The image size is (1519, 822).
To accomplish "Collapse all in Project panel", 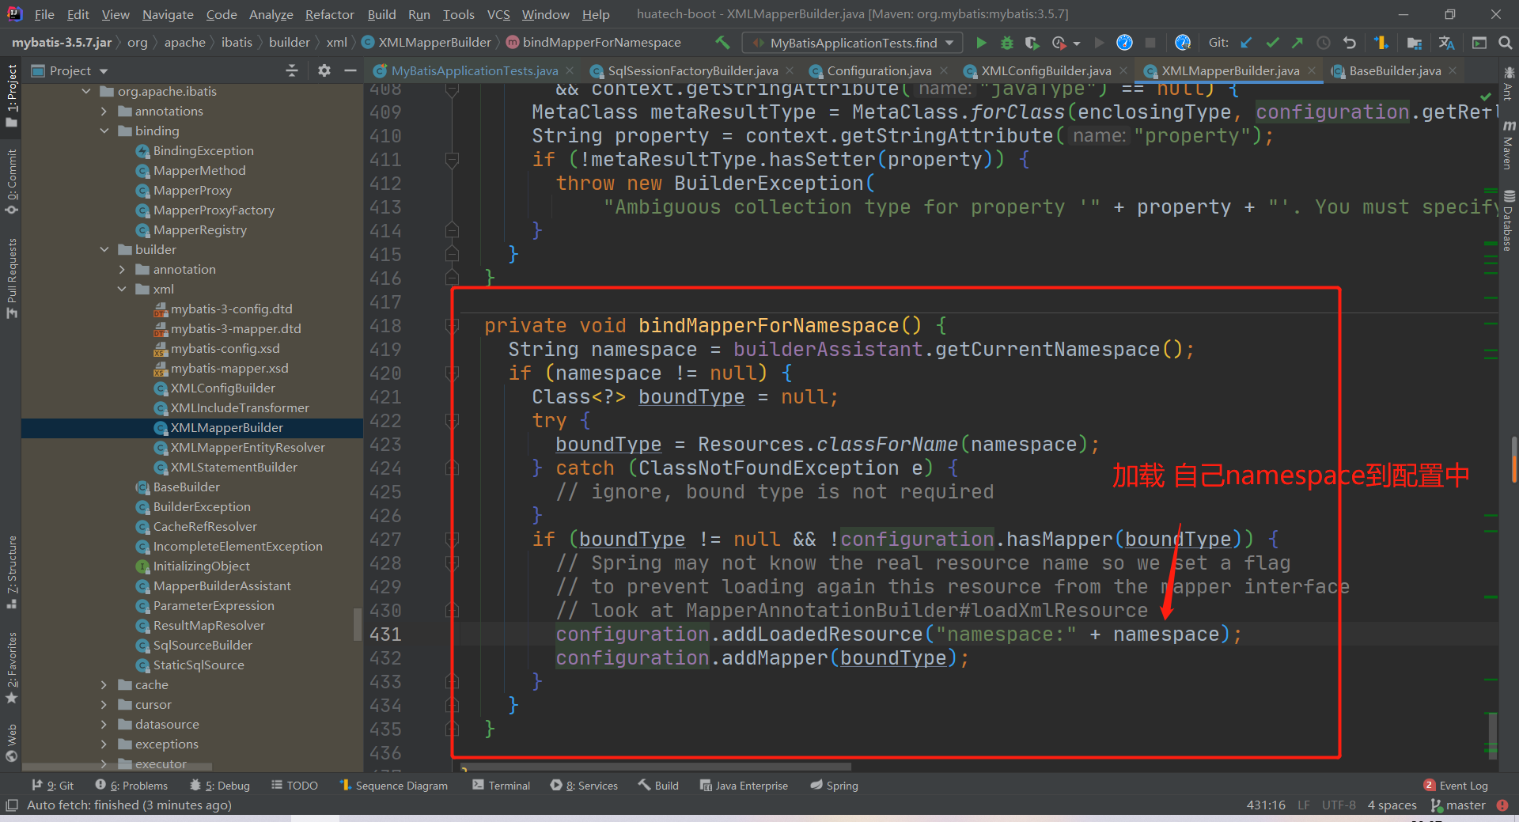I will click(291, 70).
